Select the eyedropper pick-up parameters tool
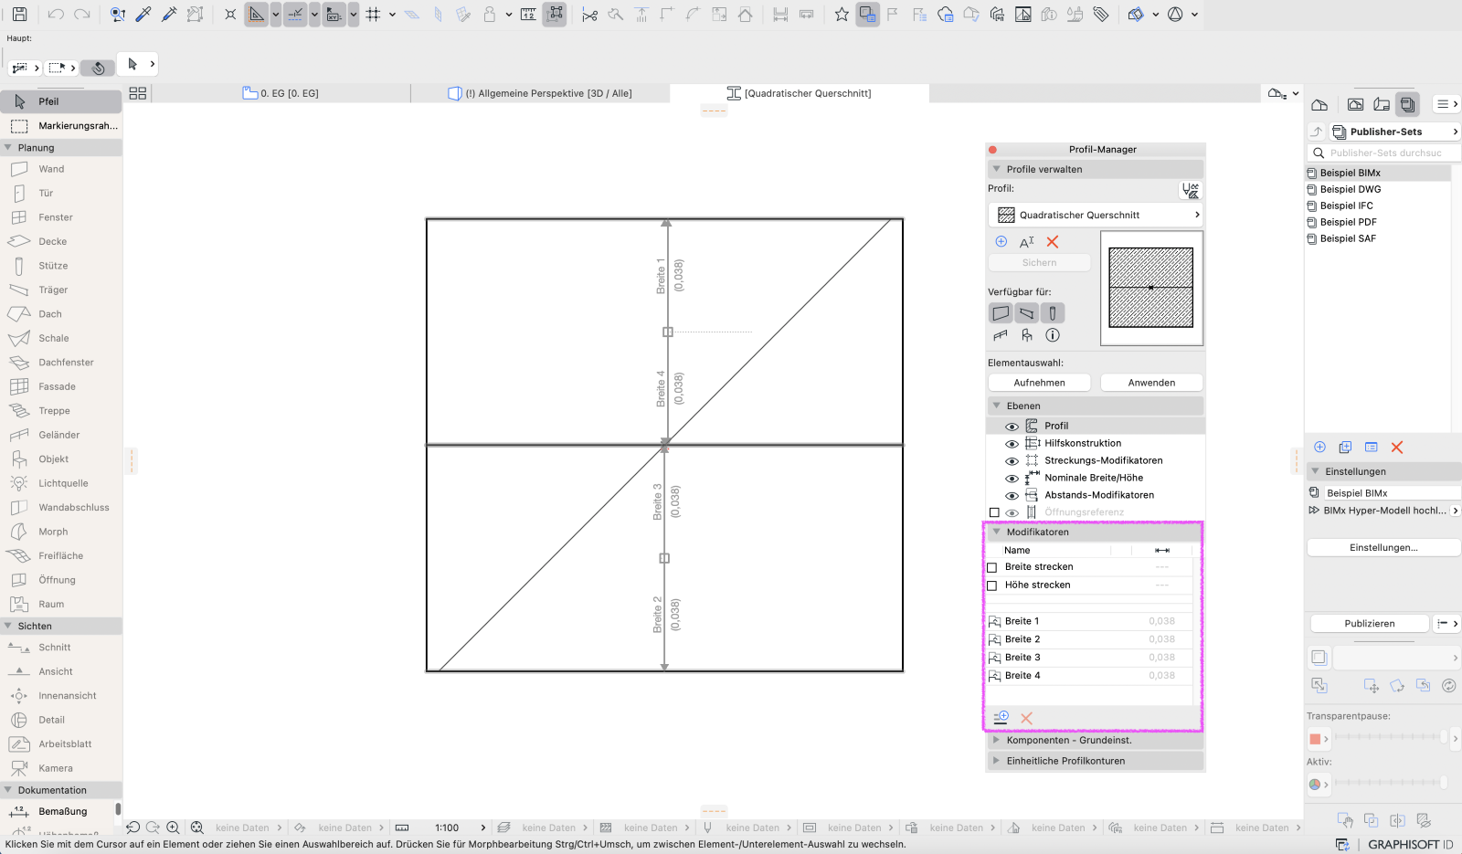The width and height of the screenshot is (1462, 854). point(143,15)
